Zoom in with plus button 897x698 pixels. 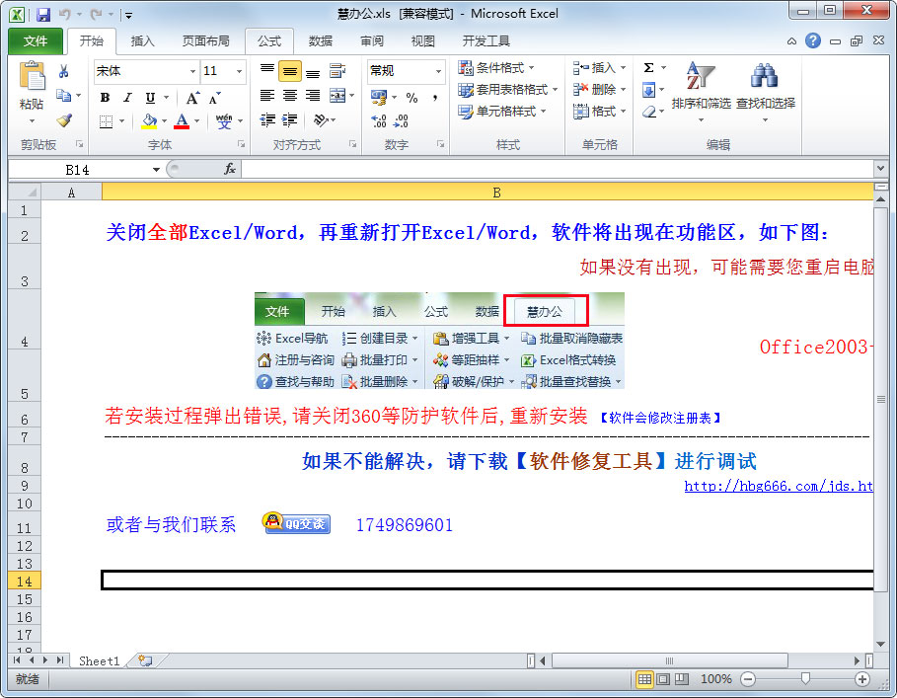pyautogui.click(x=862, y=679)
